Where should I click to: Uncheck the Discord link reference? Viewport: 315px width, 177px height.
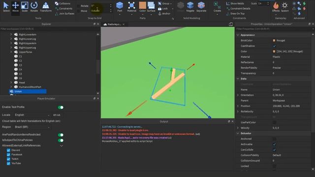tap(8, 150)
